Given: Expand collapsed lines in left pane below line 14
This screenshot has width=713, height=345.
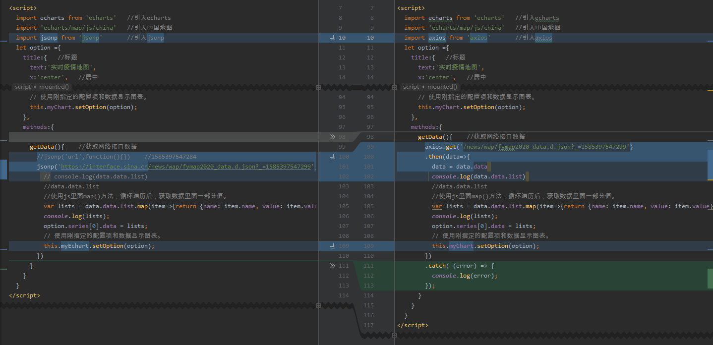Looking at the screenshot, I should [318, 87].
